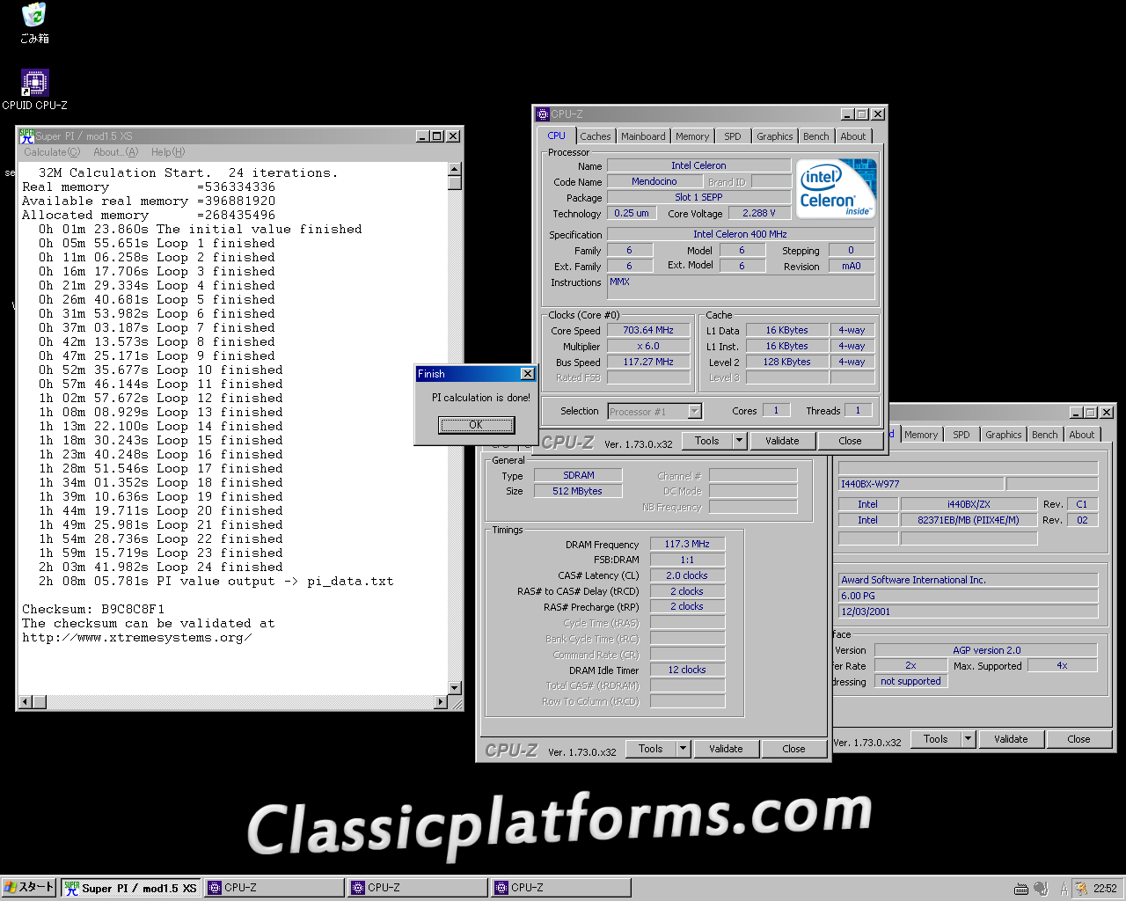Open the Start button
The height and width of the screenshot is (901, 1126).
(29, 888)
